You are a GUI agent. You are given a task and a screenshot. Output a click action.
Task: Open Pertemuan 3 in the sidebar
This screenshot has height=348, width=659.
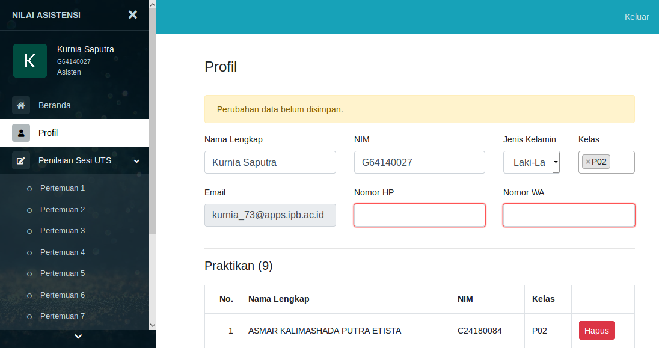[63, 231]
